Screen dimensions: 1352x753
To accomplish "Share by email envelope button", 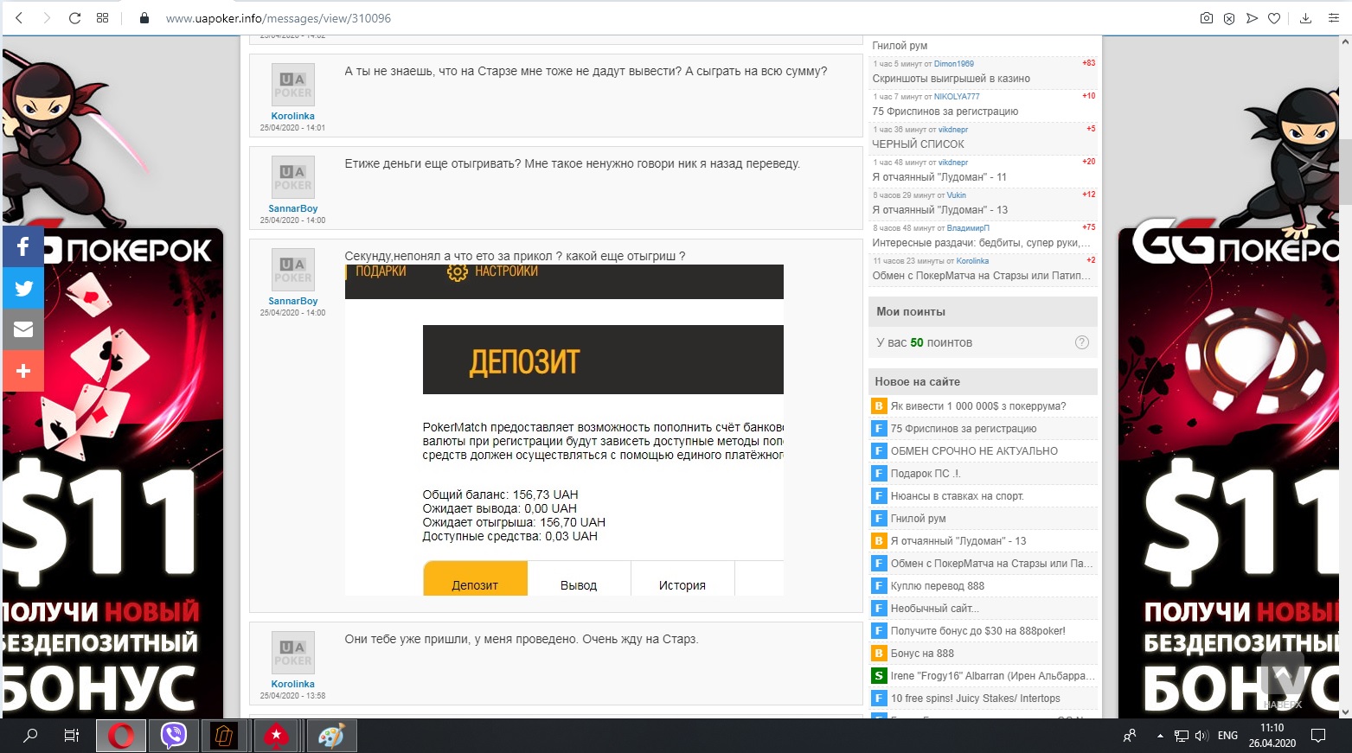I will pyautogui.click(x=23, y=329).
